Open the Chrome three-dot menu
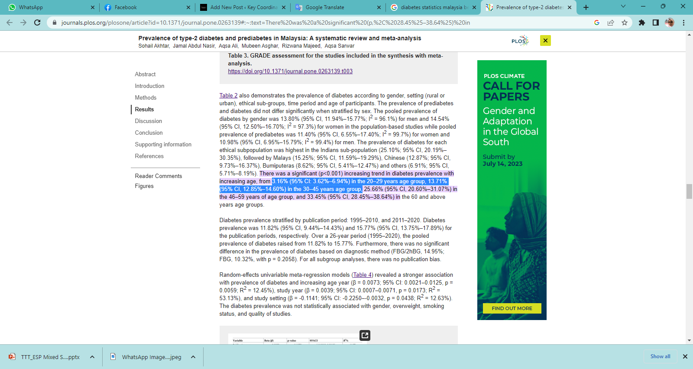Viewport: 693px width, 369px height. (683, 23)
